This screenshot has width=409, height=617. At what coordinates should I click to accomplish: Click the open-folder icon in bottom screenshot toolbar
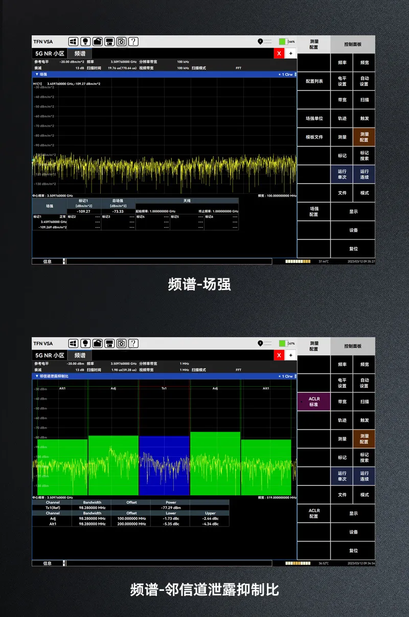click(97, 343)
